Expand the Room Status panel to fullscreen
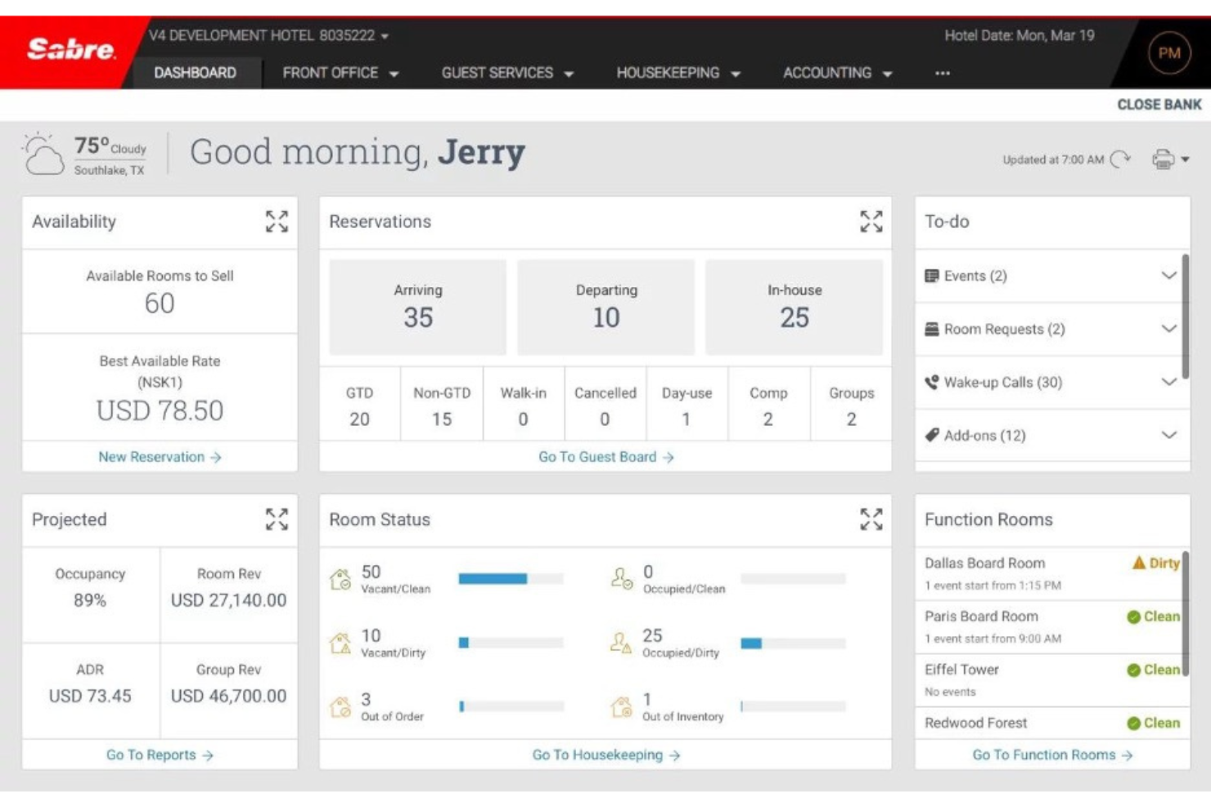 click(873, 518)
